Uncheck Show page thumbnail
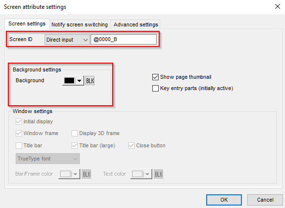The width and height of the screenshot is (285, 208). coord(155,77)
